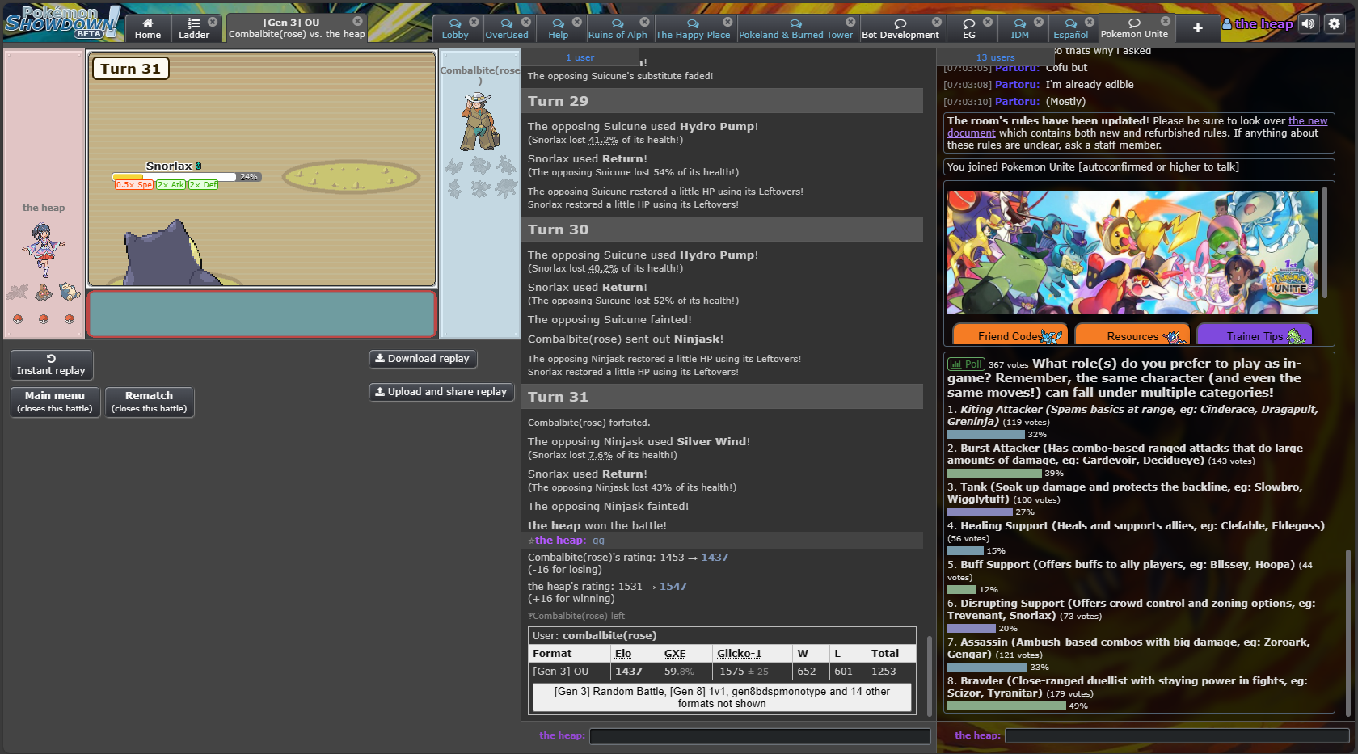Image resolution: width=1358 pixels, height=754 pixels.
Task: Open the heap username menu
Action: [x=1258, y=24]
